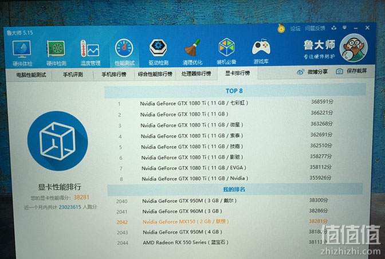Click the 我的排名 header
The height and width of the screenshot is (259, 385).
click(x=234, y=189)
